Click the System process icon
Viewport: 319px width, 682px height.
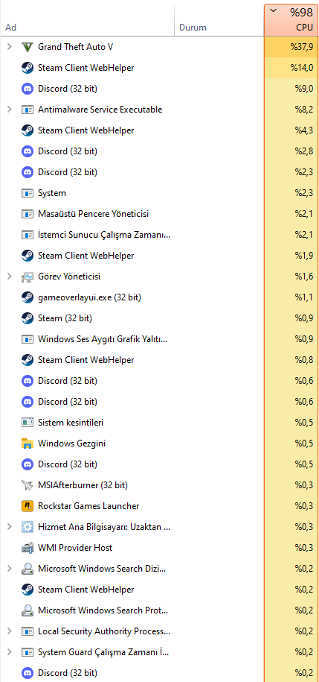coord(28,193)
